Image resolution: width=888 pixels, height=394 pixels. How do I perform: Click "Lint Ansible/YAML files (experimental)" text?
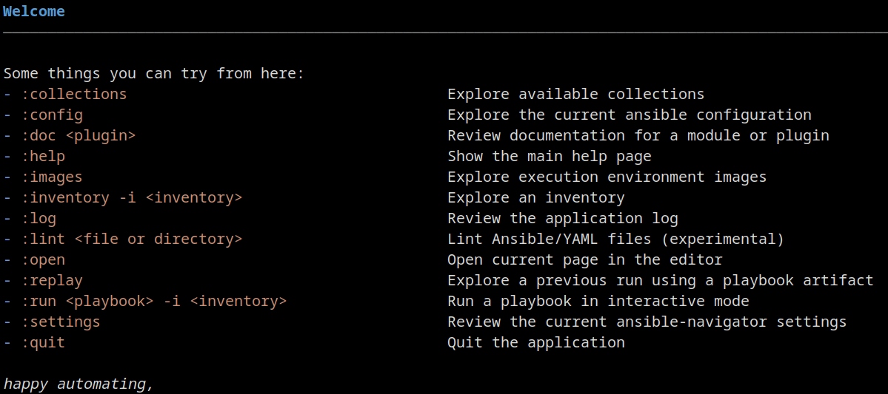[615, 239]
